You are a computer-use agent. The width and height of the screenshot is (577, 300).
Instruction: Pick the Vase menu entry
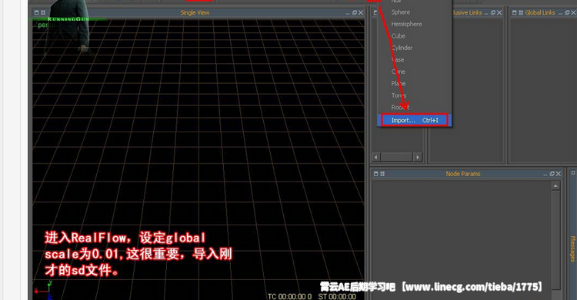pos(398,60)
